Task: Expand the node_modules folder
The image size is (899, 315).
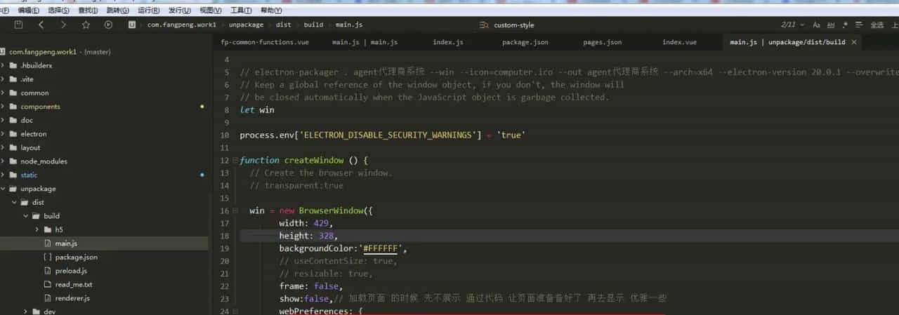Action: [x=4, y=161]
